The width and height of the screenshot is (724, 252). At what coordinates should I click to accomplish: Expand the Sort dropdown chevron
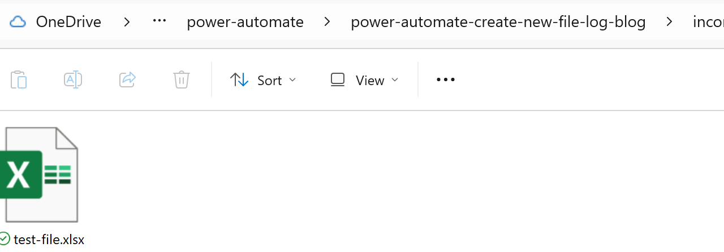[292, 80]
